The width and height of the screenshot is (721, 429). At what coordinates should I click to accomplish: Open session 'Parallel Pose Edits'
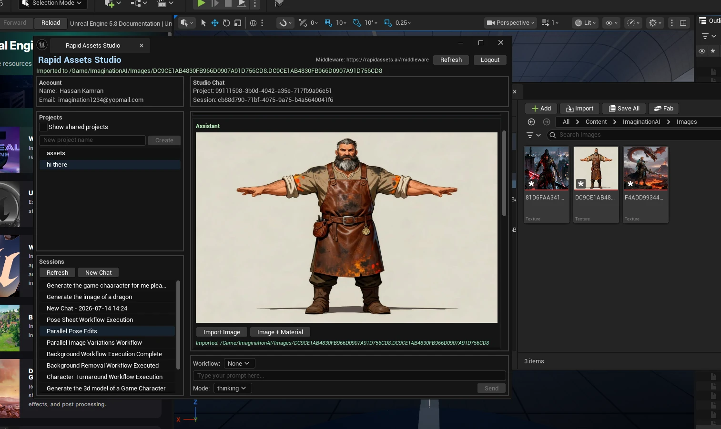[x=107, y=331]
